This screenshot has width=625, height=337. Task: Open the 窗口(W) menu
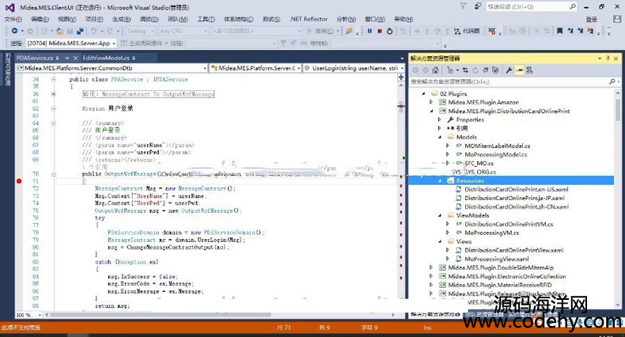click(375, 19)
